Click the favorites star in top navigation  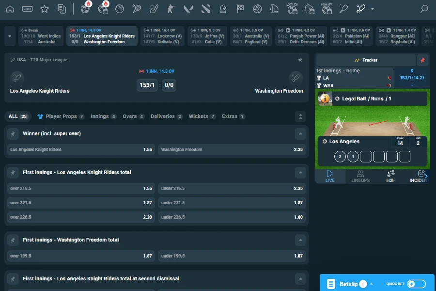point(44,9)
